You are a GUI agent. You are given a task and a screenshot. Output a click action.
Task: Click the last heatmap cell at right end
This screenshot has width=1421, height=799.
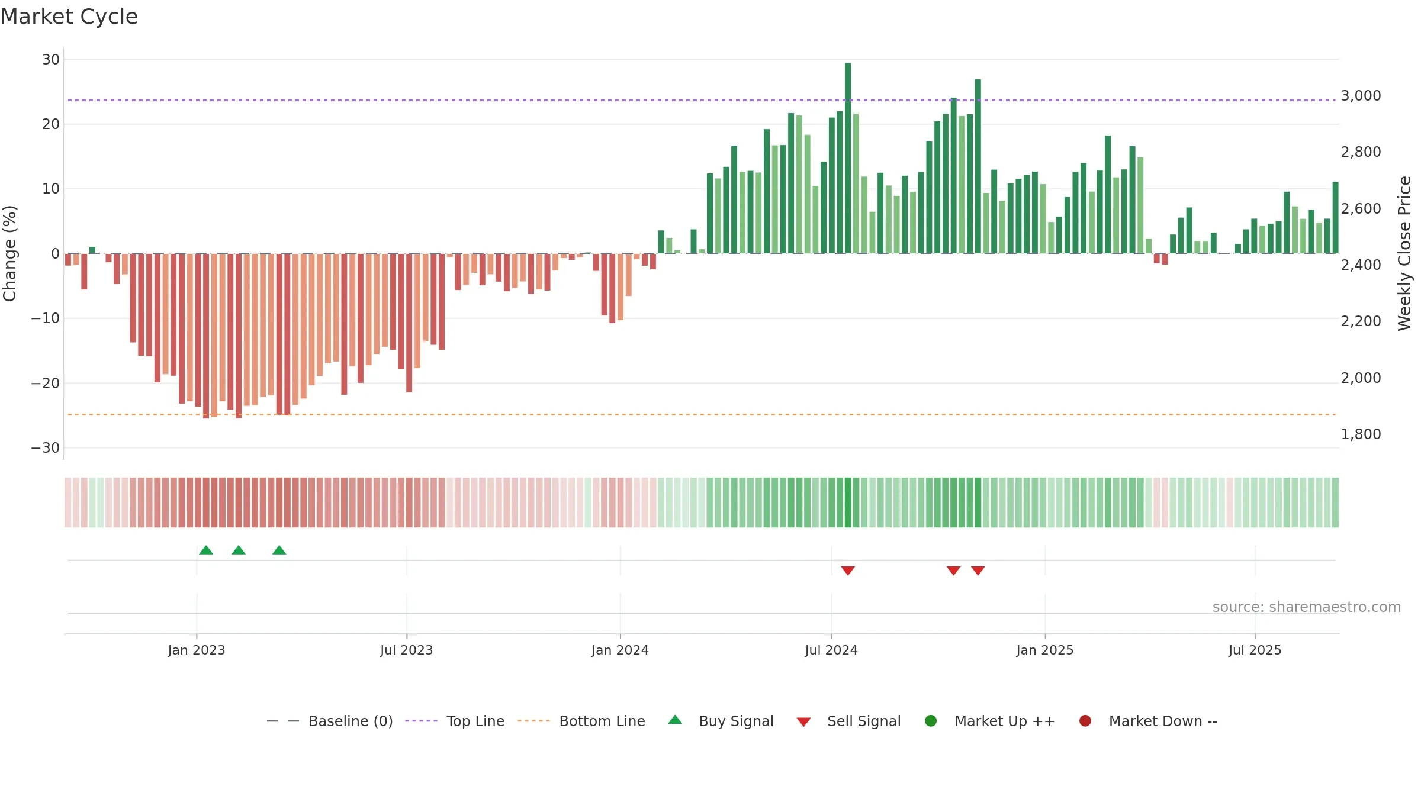[x=1335, y=502]
